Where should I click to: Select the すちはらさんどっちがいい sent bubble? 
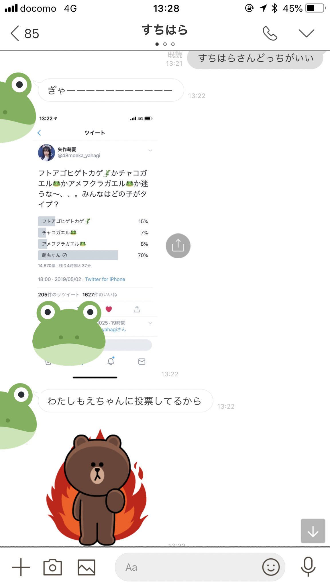pyautogui.click(x=256, y=58)
